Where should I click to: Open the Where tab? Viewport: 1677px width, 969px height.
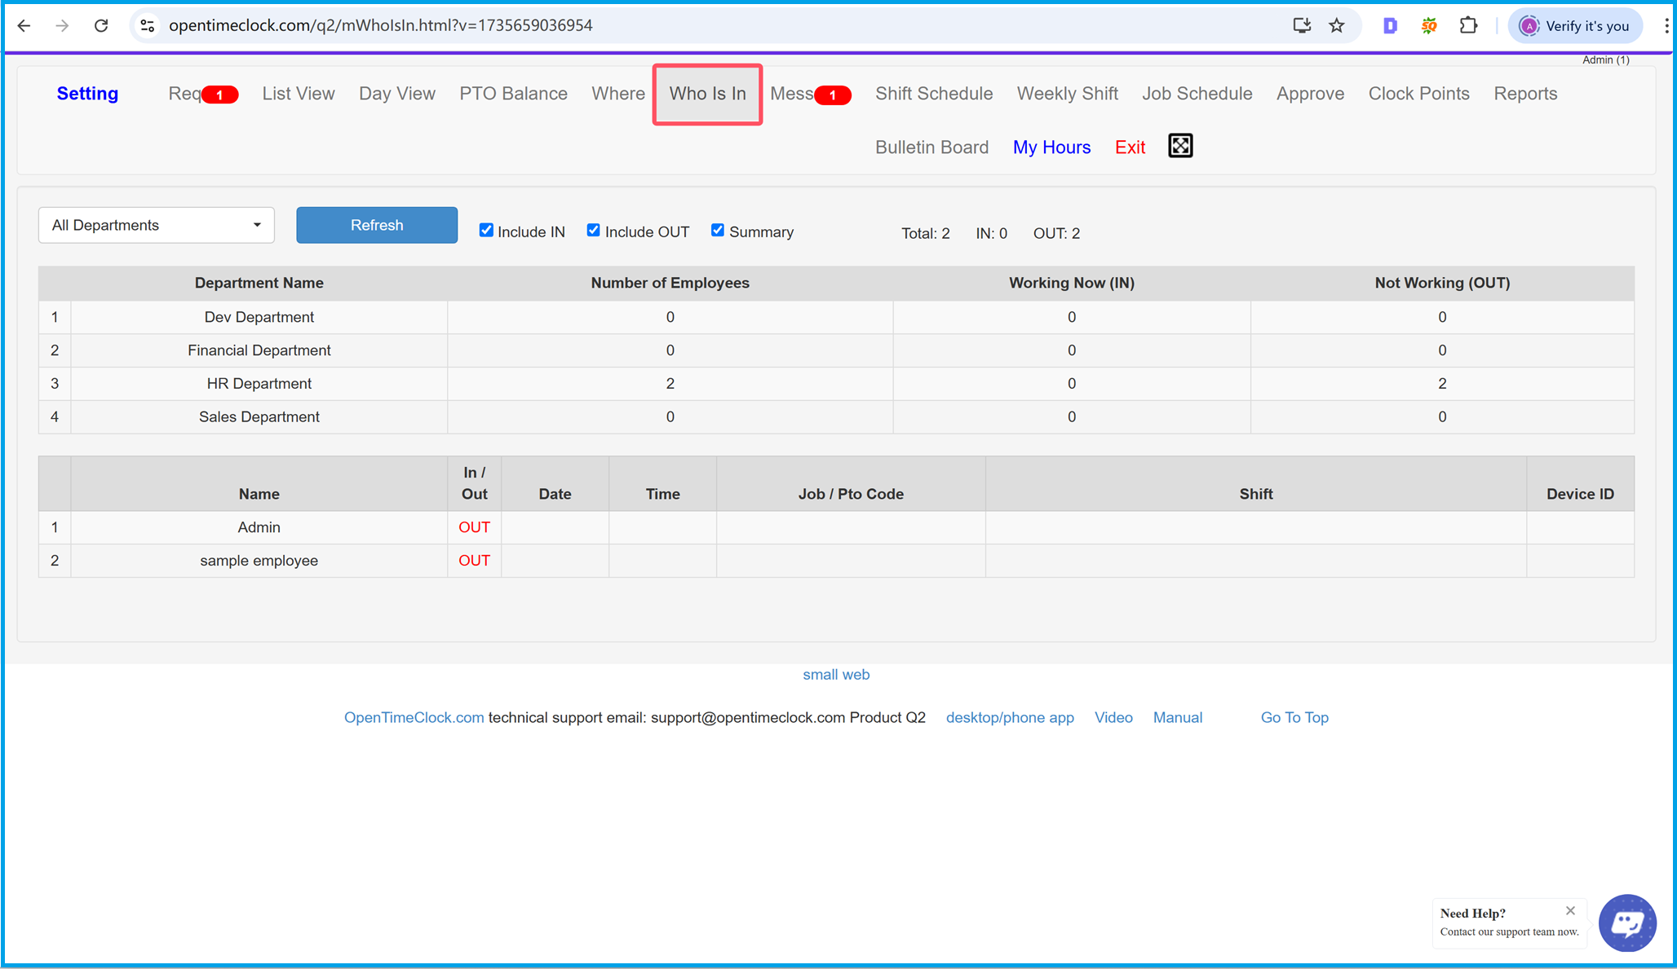pos(618,94)
